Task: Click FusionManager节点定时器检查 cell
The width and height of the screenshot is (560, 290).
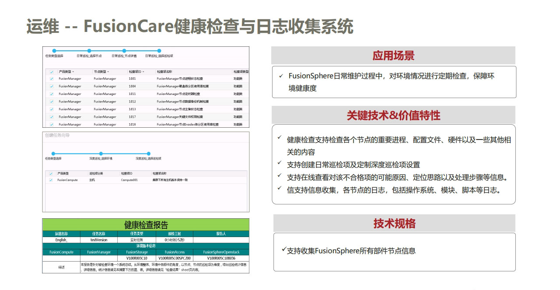Action: [x=178, y=94]
